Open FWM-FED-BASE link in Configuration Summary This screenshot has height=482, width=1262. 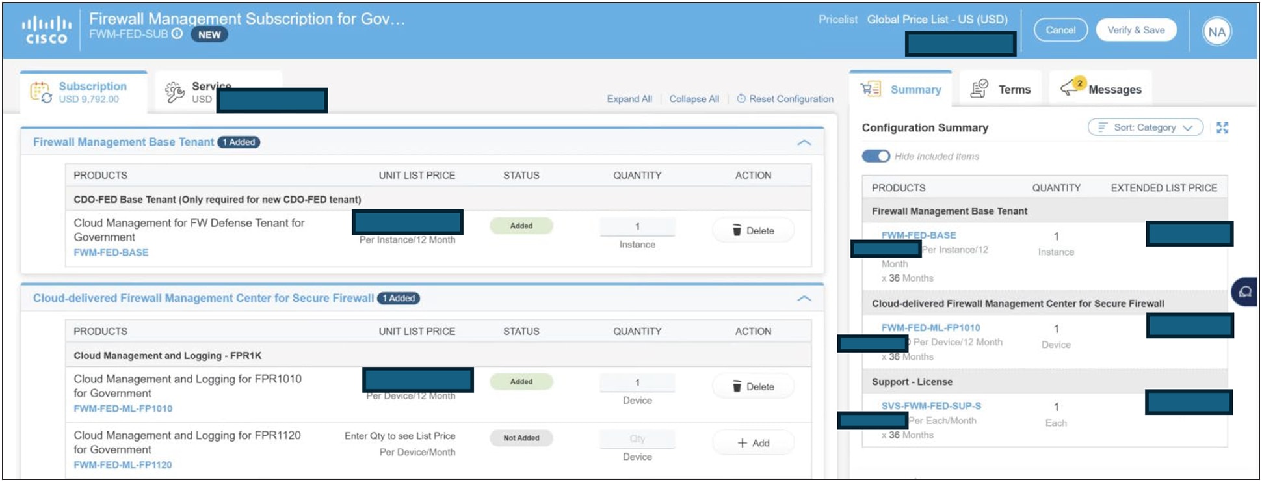tap(919, 235)
